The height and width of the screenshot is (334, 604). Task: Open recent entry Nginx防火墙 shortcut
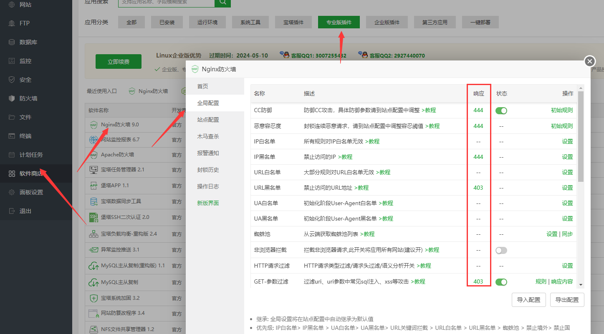pyautogui.click(x=149, y=91)
